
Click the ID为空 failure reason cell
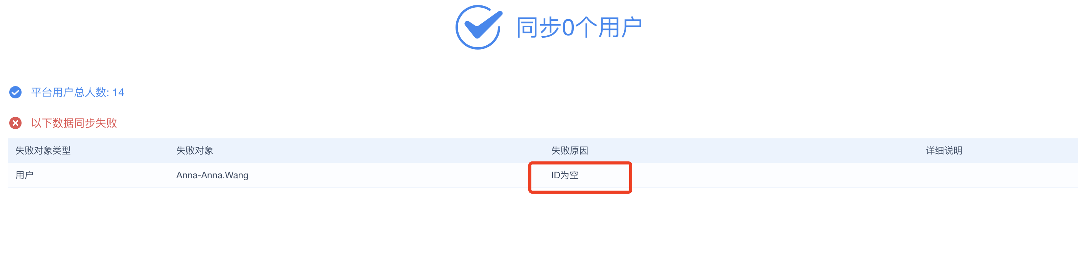pos(564,175)
